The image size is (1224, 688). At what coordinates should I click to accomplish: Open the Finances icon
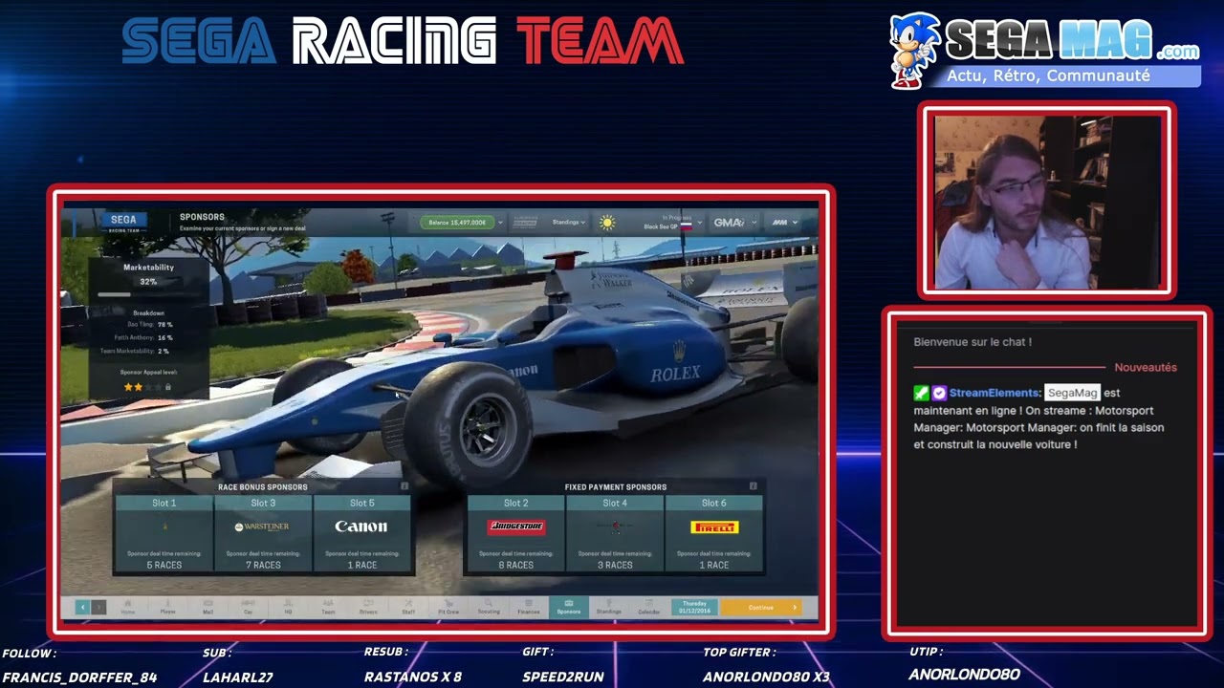(529, 607)
